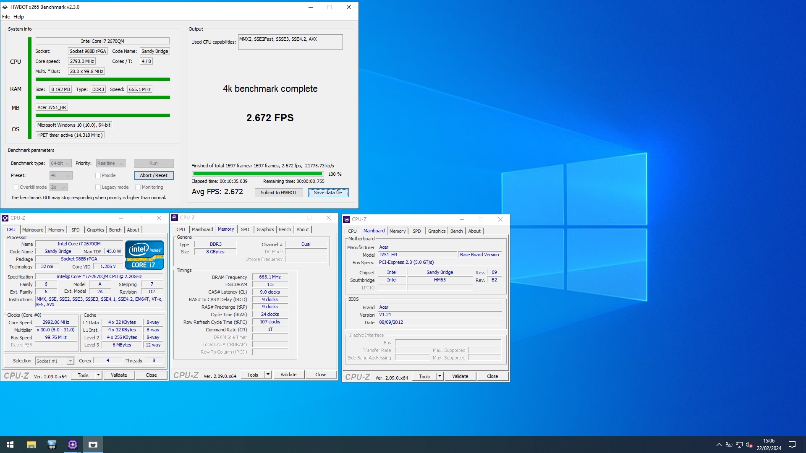Viewport: 806px width, 453px height.
Task: Open the Overkill 2x multiplier dropdown
Action: [x=58, y=187]
